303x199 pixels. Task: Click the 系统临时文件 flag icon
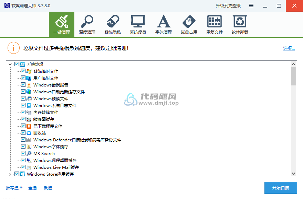point(29,71)
